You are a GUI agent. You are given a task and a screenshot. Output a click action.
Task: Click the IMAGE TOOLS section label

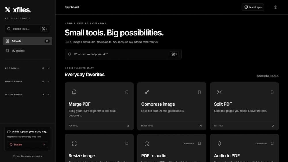pyautogui.click(x=14, y=81)
